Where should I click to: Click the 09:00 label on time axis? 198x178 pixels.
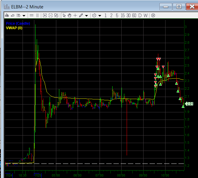(143, 175)
